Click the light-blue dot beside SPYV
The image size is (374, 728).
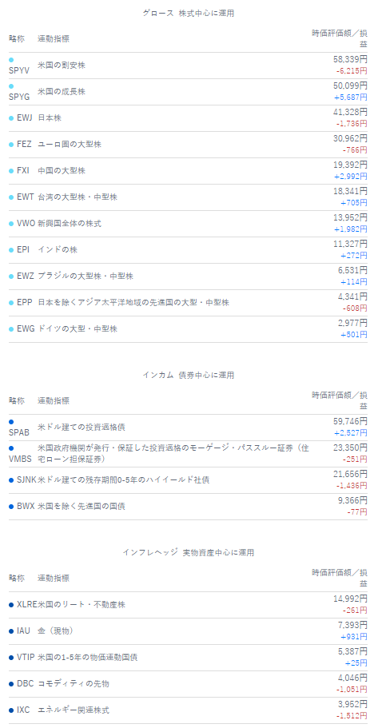tap(11, 60)
